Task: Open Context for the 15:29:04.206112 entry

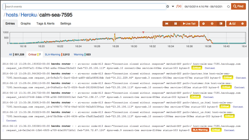Action: (x=239, y=87)
